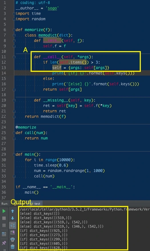Click 'call(num)' on line 33

44,176
